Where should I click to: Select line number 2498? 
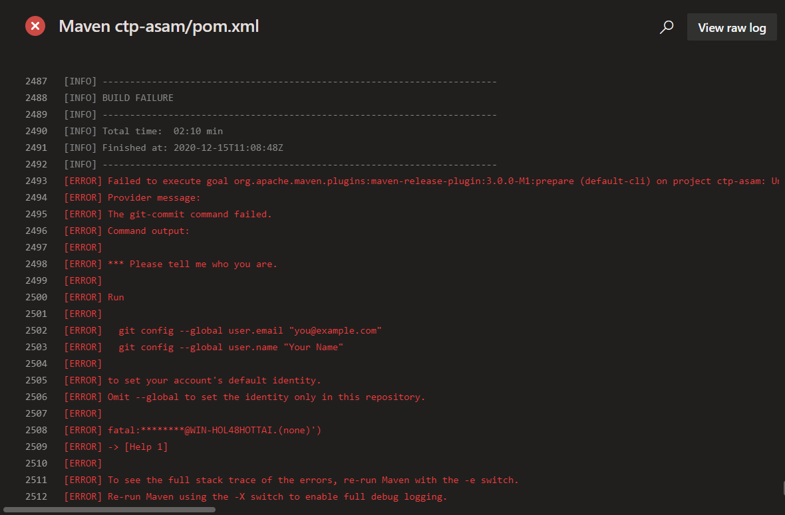pyautogui.click(x=36, y=264)
